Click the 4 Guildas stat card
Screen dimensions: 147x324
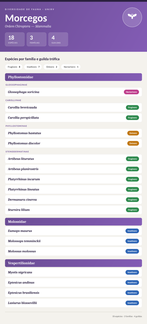coord(58,39)
